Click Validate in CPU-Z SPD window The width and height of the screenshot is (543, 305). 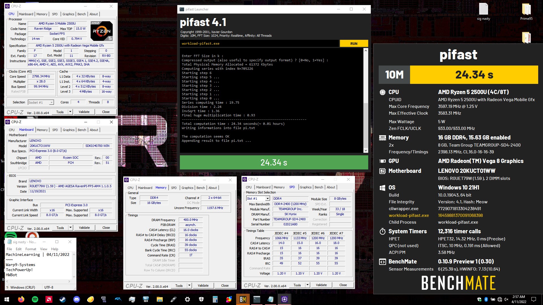(x=321, y=285)
